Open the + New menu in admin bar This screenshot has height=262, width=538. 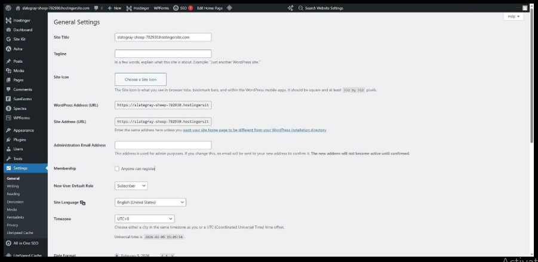coord(114,8)
